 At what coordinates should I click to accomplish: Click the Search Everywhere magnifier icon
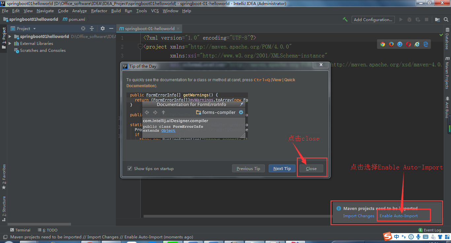(x=446, y=19)
